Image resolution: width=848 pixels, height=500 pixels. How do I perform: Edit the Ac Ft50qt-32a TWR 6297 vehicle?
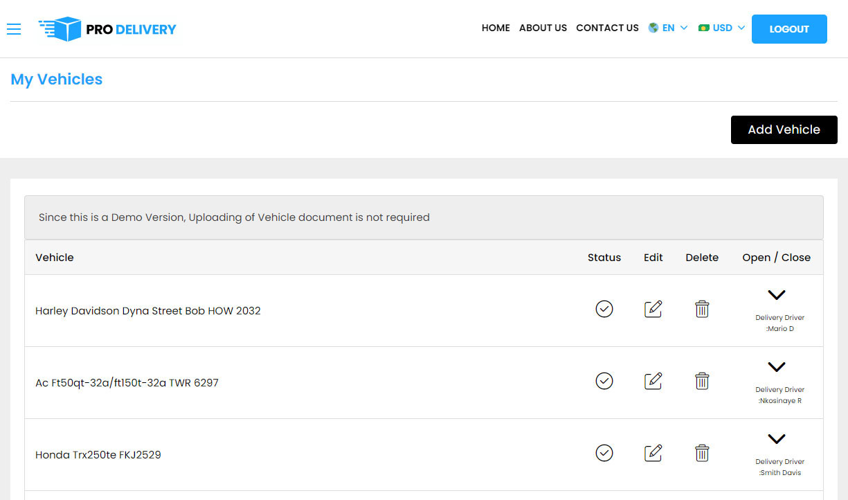click(653, 381)
